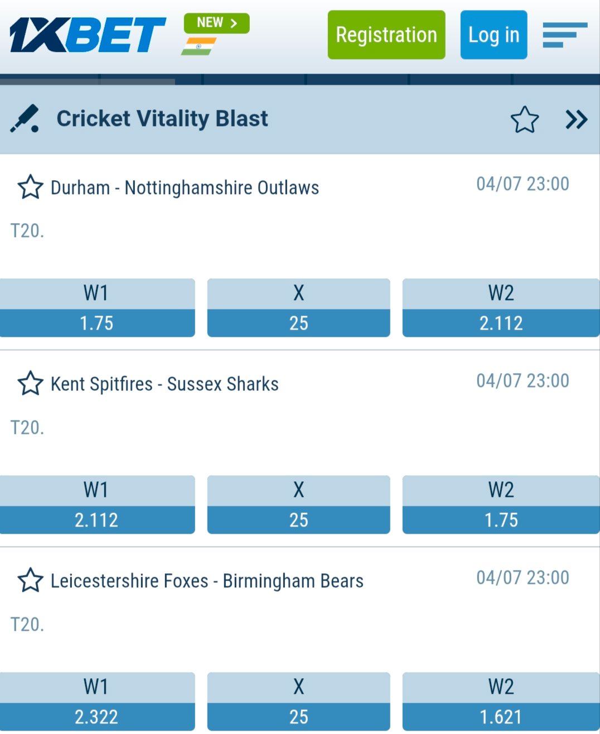This screenshot has width=600, height=734.
Task: Select W2 odds 1.621 for Birmingham Bears
Action: point(501,702)
